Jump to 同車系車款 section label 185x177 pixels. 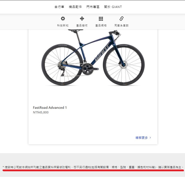pos(122,25)
